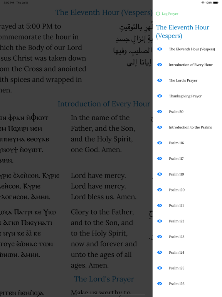222x297 pixels.
Task: Jump to Psalm 126
Action: (x=177, y=283)
